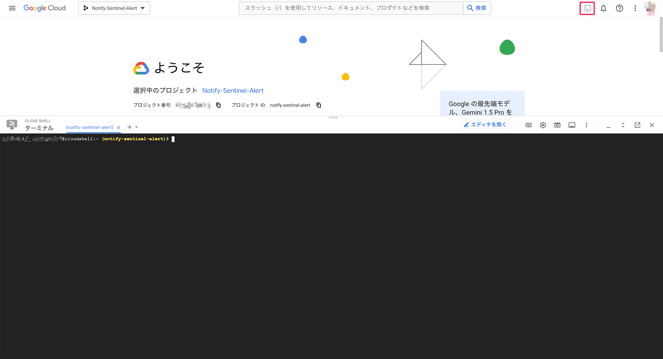Click the 検索 search button
Screen dimensions: 663x359
click(477, 8)
